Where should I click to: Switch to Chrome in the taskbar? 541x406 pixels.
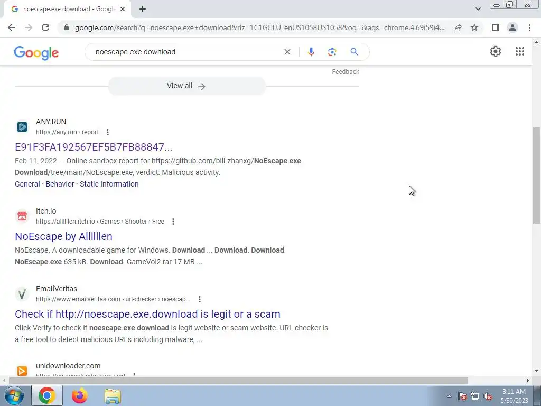(x=47, y=395)
